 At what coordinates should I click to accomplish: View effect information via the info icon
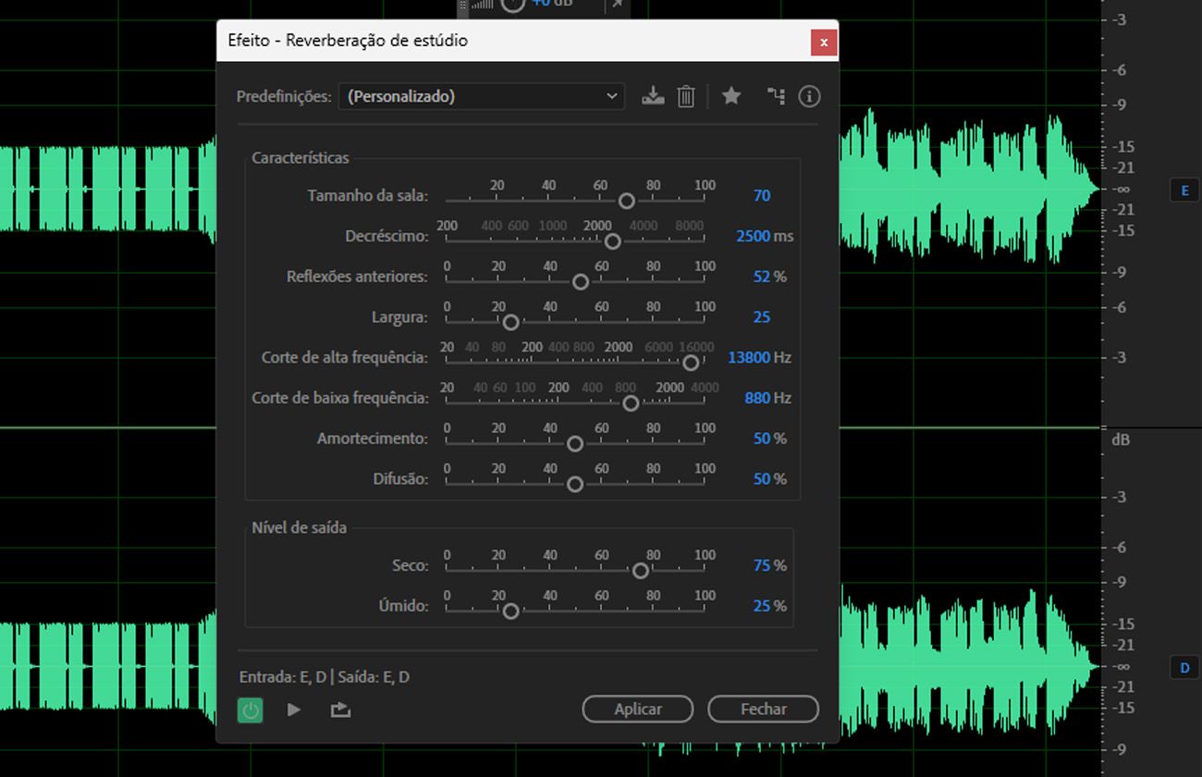[808, 95]
